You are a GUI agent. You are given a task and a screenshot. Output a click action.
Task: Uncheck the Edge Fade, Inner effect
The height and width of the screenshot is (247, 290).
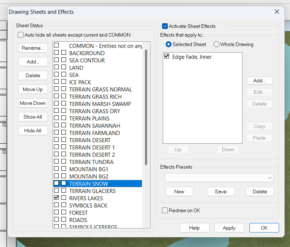167,57
